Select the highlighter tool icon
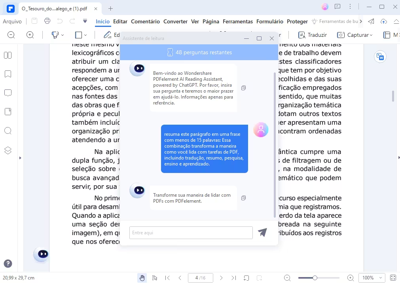The image size is (400, 283). tap(55, 35)
